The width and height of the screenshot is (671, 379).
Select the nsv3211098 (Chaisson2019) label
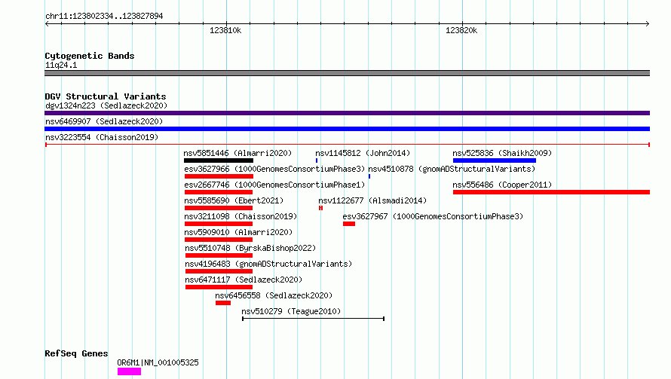pyautogui.click(x=241, y=216)
